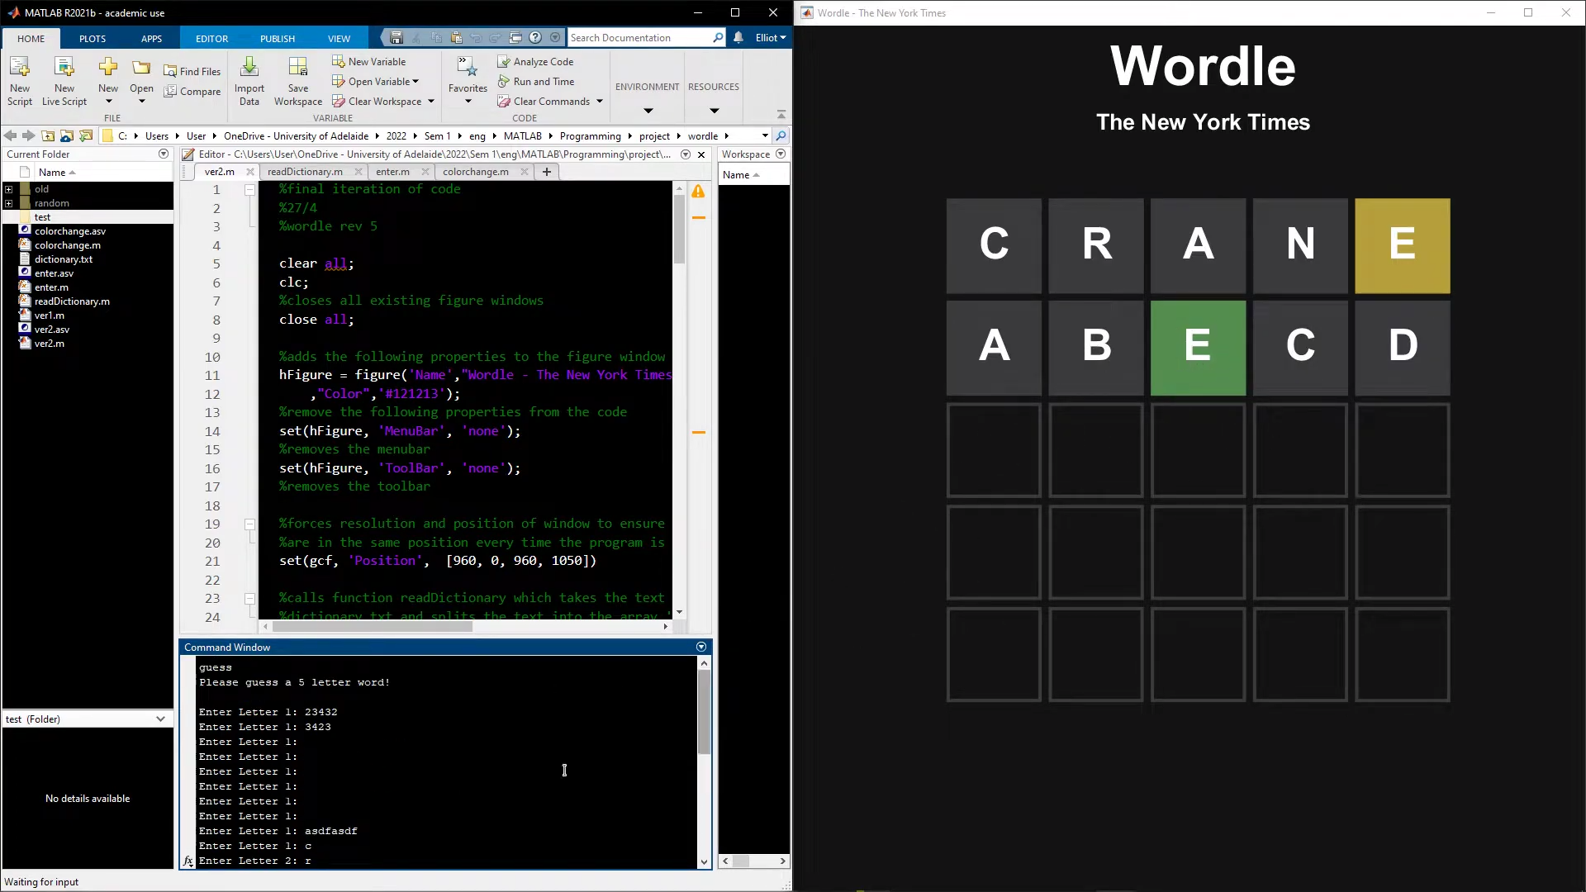
Task: Open the Elliot account dropdown
Action: click(x=770, y=37)
